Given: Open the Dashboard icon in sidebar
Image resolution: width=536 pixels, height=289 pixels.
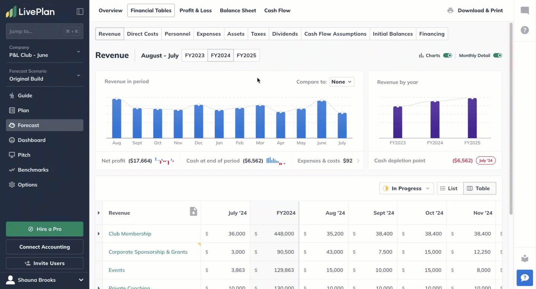Looking at the screenshot, I should 12,140.
